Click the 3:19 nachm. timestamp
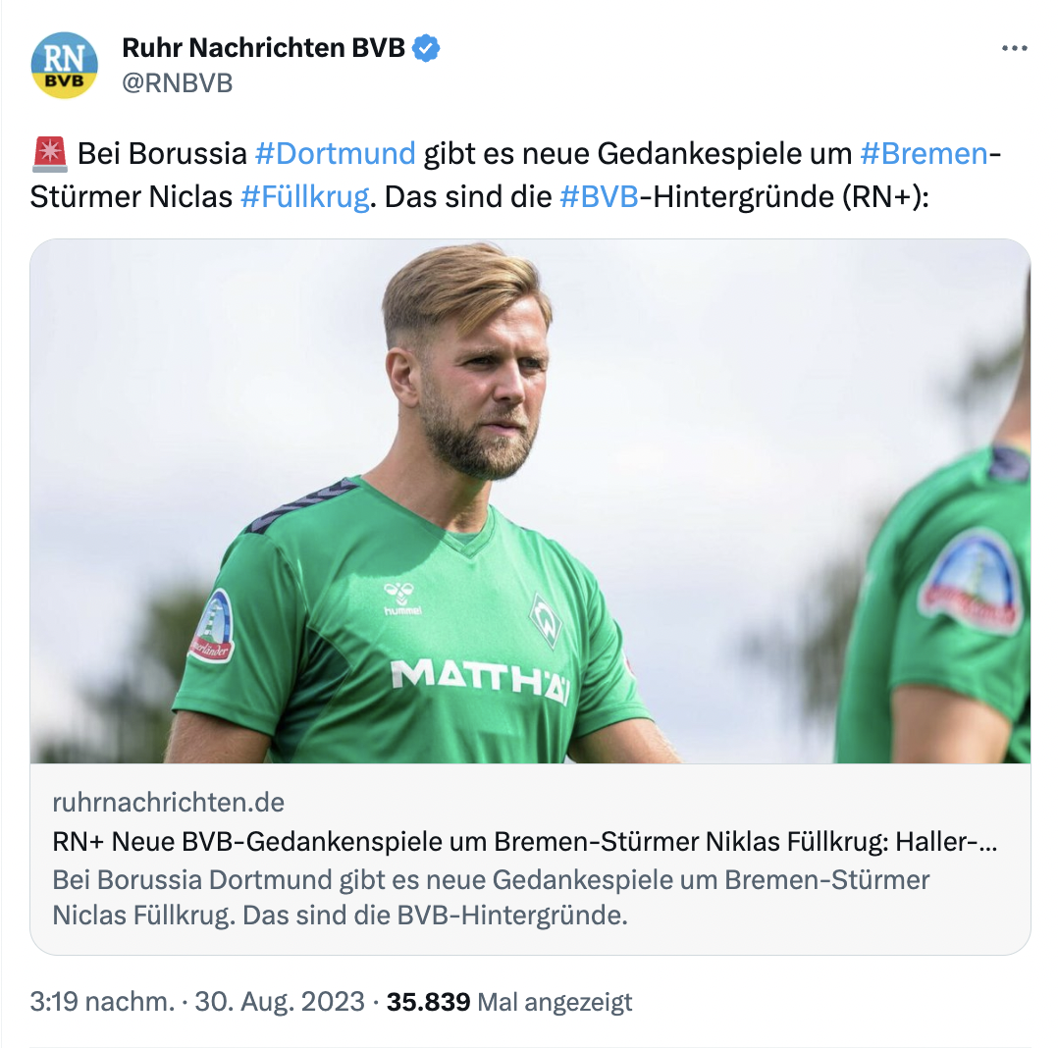1058x1048 pixels. [98, 1002]
